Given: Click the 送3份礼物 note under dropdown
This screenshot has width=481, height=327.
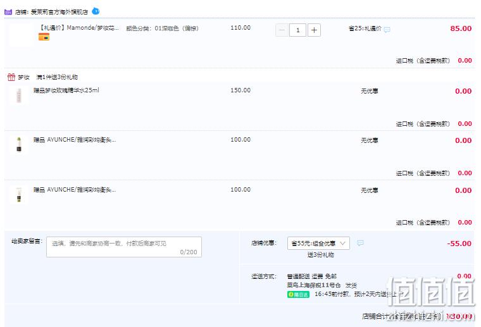Looking at the screenshot, I should (x=321, y=255).
